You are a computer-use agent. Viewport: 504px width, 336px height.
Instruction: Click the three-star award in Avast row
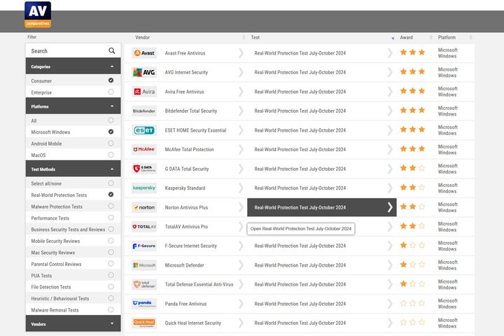[x=412, y=52]
